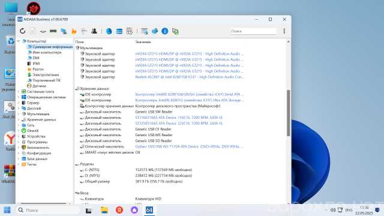The height and width of the screenshot is (216, 384).
Task: Click the AIDA64 taskbar icon
Action: [x=149, y=210]
